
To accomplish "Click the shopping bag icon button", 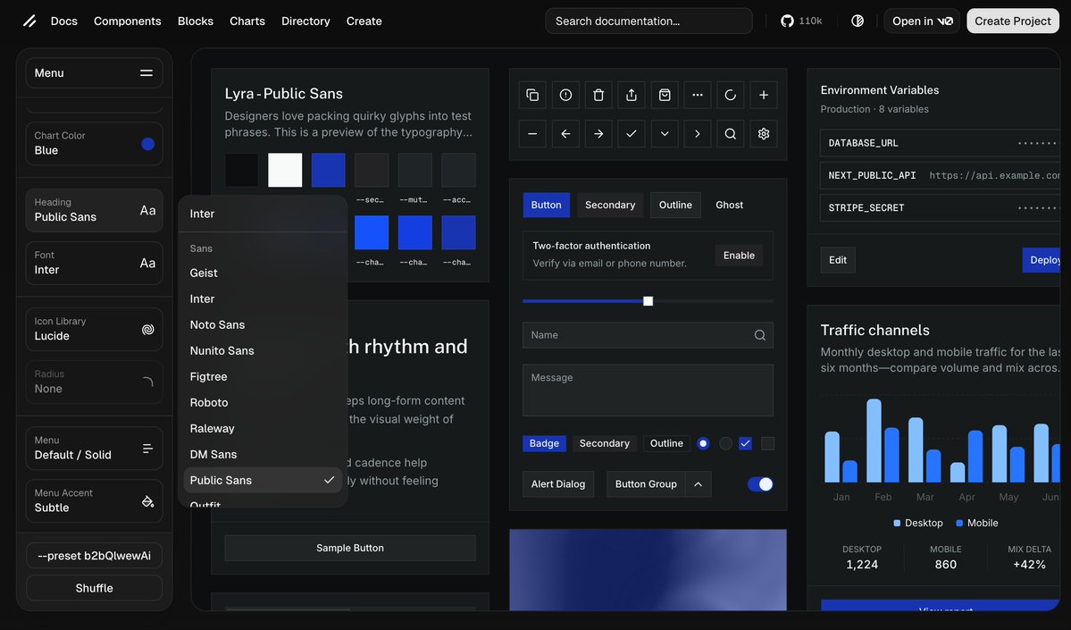I will click(x=665, y=95).
